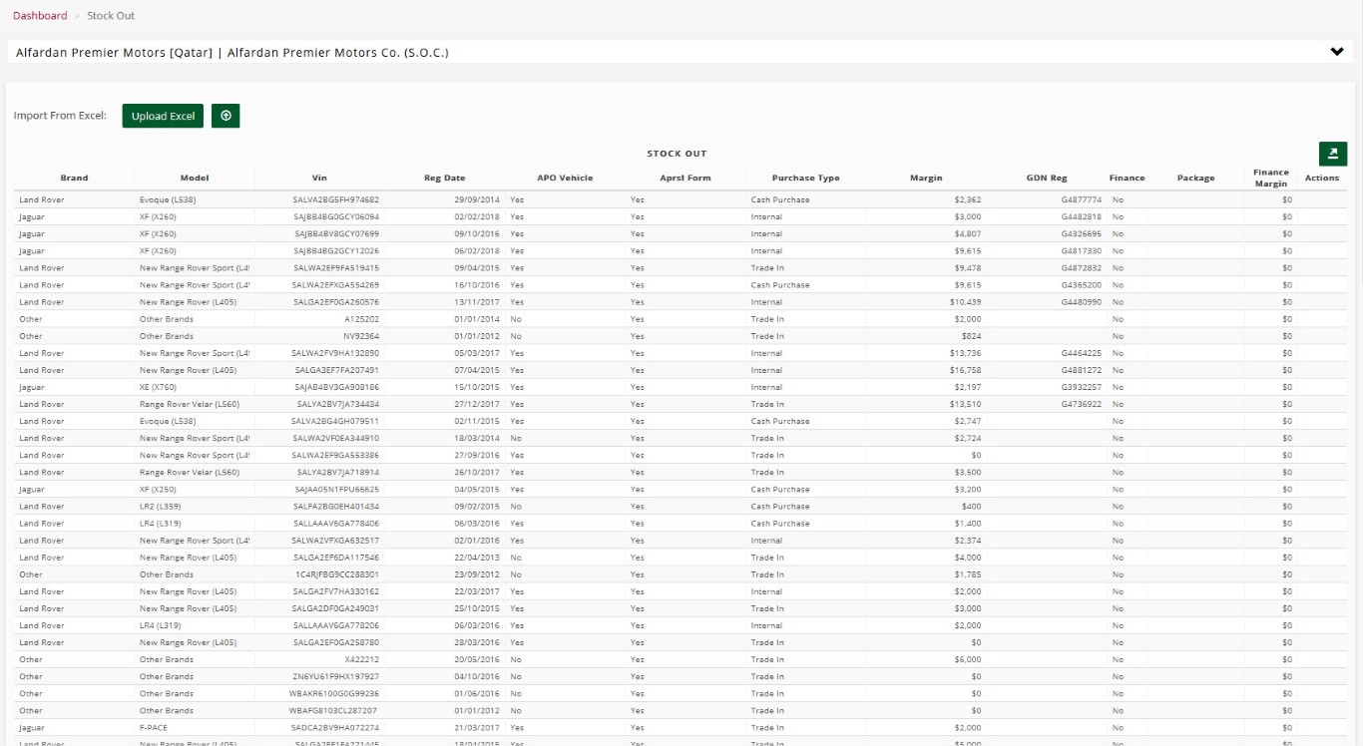Viewport: 1363px width, 746px height.
Task: Click the Model column header
Action: coord(195,179)
